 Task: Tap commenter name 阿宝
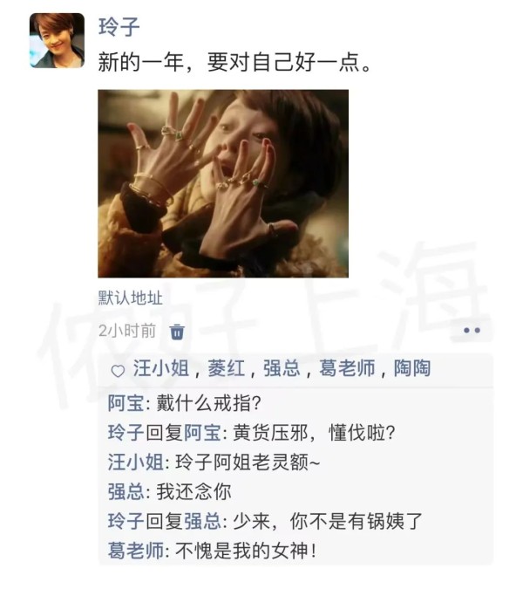point(126,403)
